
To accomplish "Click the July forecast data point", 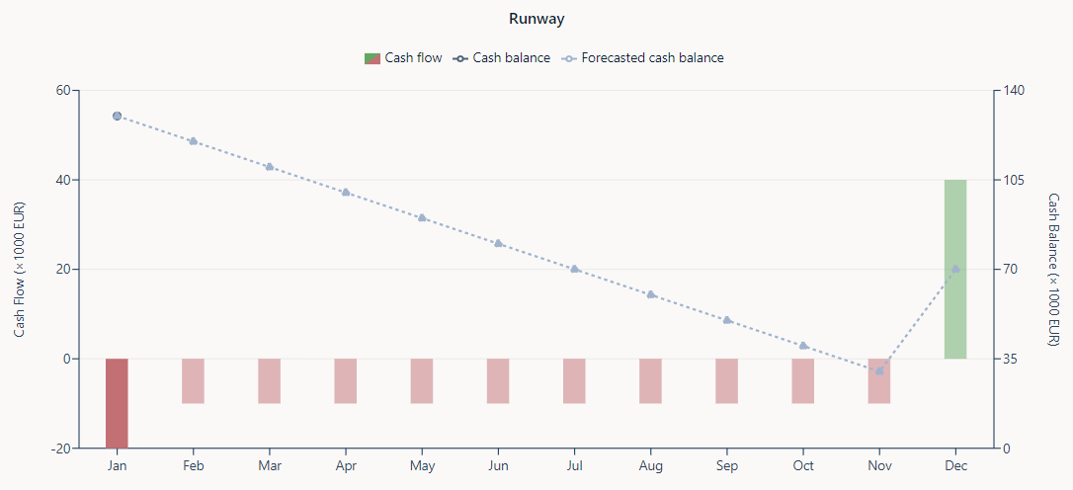I will (x=574, y=269).
